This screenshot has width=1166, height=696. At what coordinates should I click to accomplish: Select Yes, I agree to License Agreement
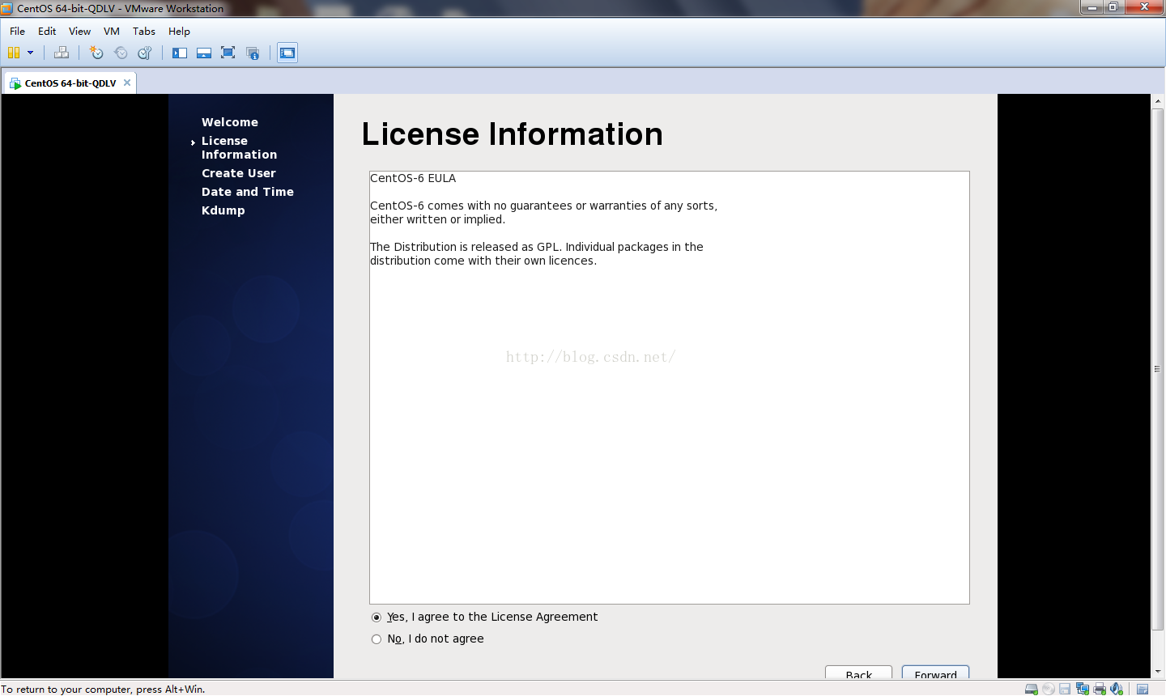(377, 617)
